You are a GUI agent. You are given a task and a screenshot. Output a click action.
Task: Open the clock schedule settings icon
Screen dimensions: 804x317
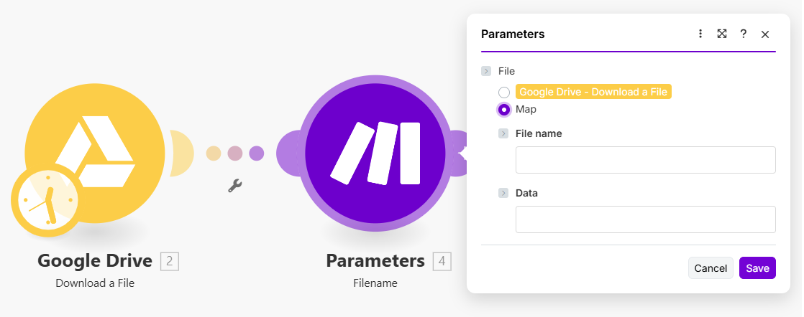coord(45,199)
